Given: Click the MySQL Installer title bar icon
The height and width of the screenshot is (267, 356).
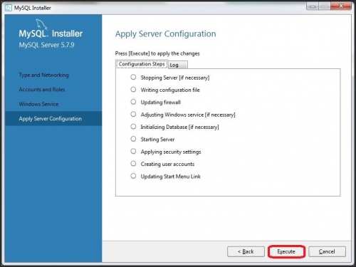Looking at the screenshot, I should (9, 8).
